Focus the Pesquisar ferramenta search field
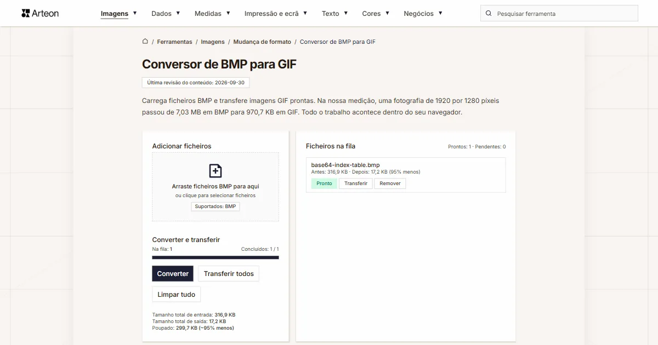The image size is (658, 345). click(x=559, y=13)
